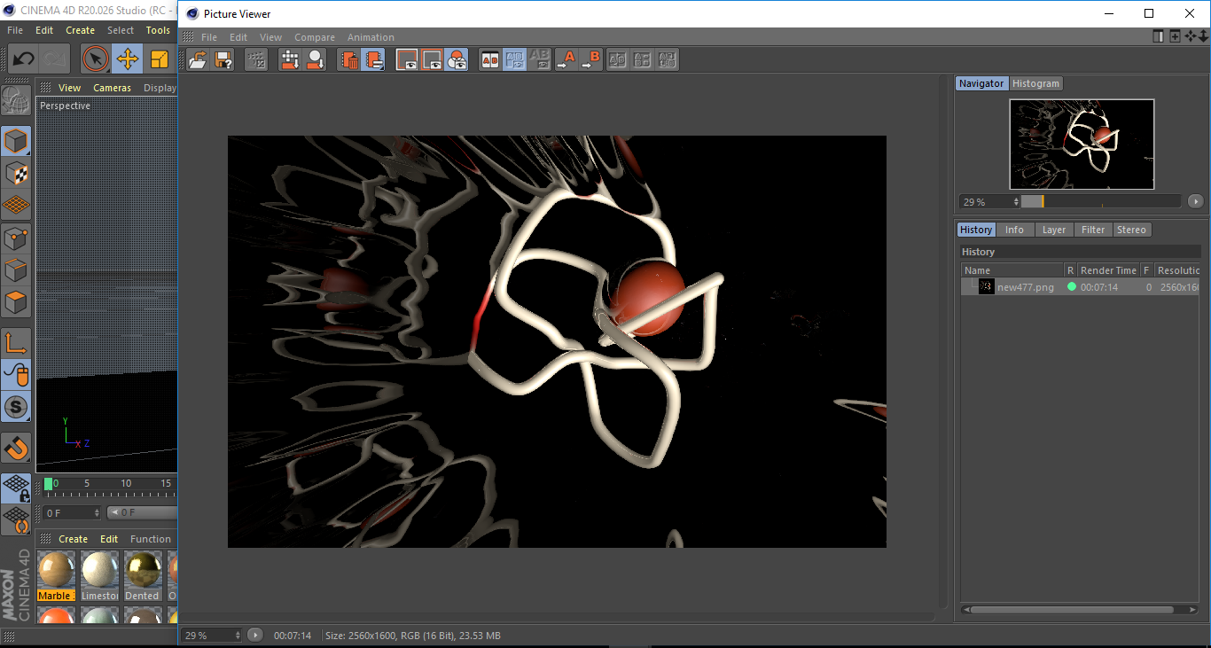Select the Live Selection tool

pos(96,59)
